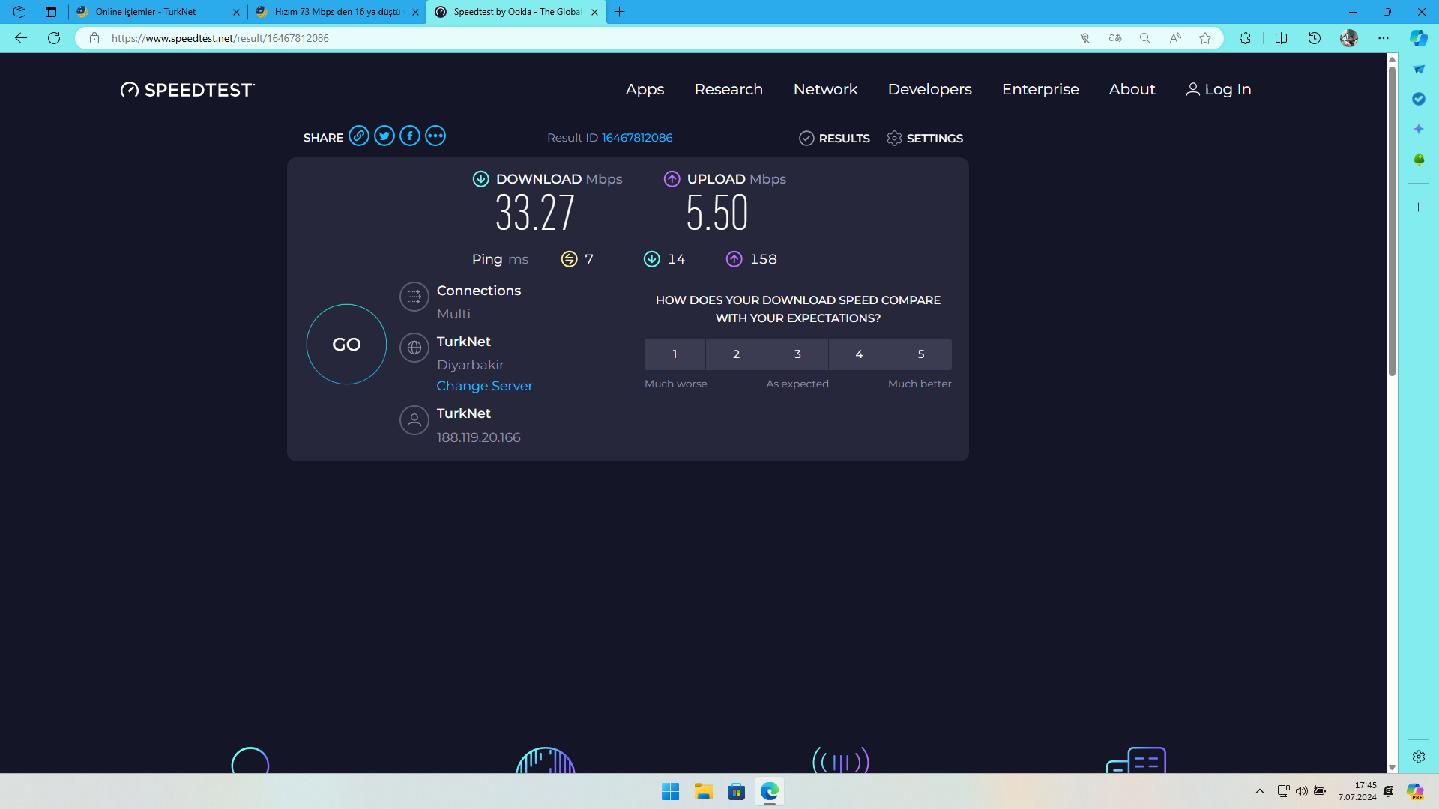The image size is (1439, 809).
Task: Click volume icon in system tray
Action: tap(1302, 791)
